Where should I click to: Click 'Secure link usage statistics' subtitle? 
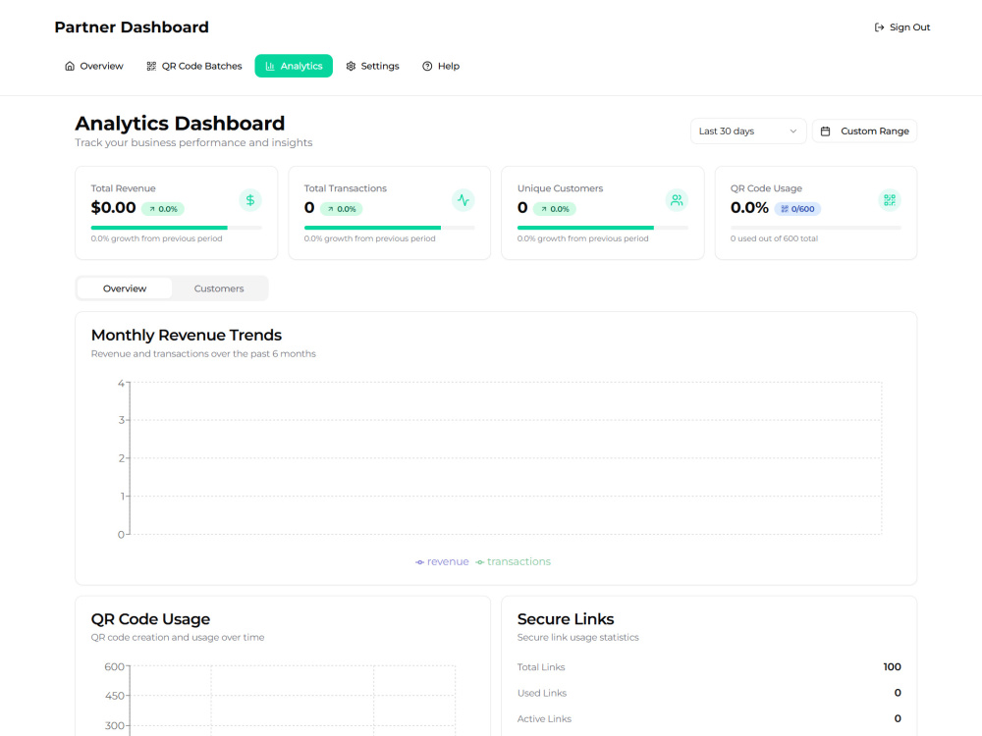578,638
